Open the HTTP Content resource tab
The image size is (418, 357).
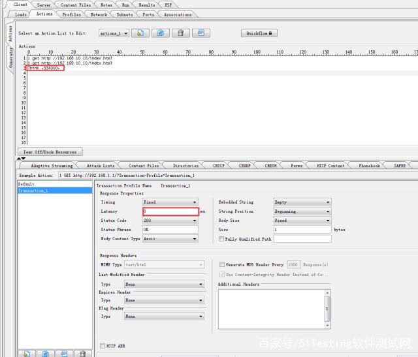pyautogui.click(x=330, y=166)
